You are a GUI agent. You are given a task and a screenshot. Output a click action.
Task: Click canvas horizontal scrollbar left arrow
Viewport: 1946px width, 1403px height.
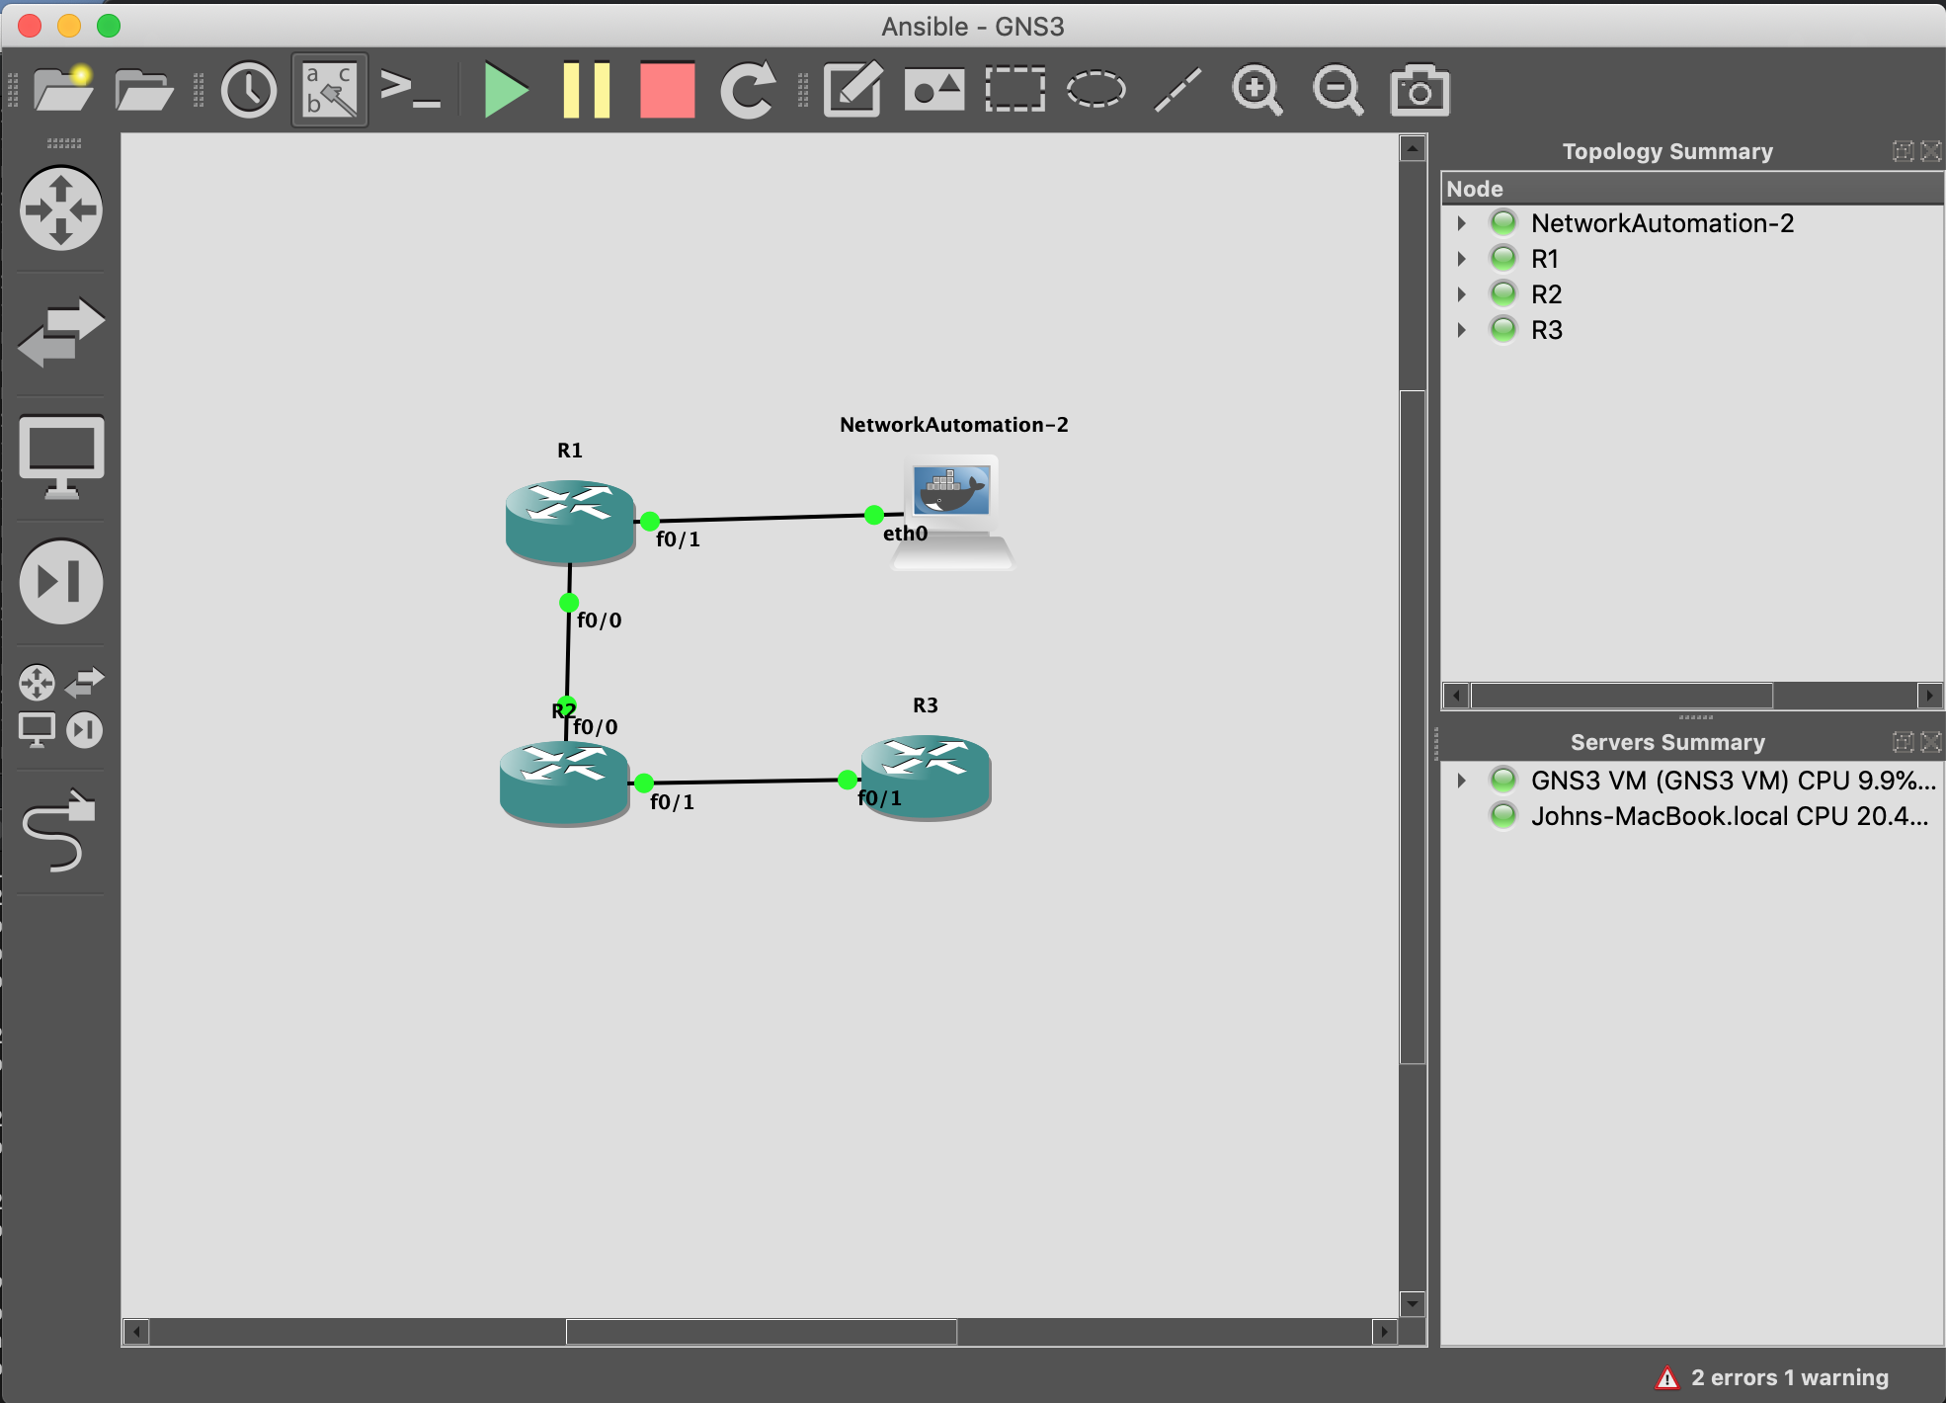click(x=136, y=1332)
